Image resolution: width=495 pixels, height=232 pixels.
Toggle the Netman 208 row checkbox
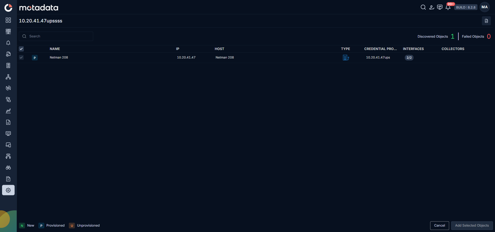pyautogui.click(x=21, y=57)
